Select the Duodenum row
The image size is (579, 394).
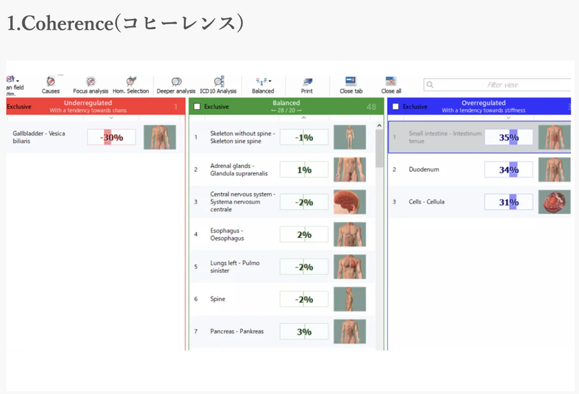(x=444, y=169)
